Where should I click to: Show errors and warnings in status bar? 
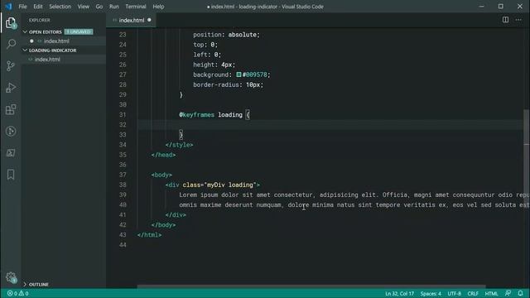(x=18, y=293)
